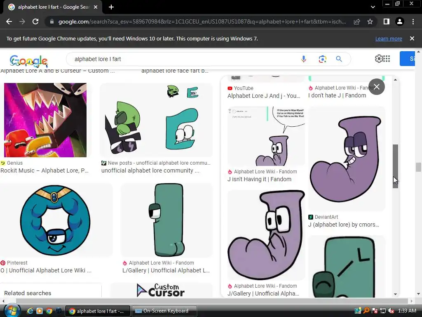The width and height of the screenshot is (422, 317).
Task: Open Alphabet Lore J And j YouTube result
Action: click(x=264, y=96)
